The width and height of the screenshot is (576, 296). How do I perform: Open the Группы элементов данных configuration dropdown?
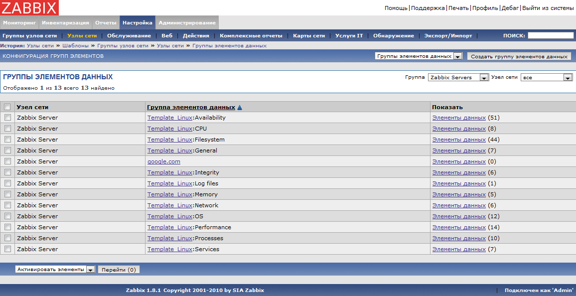click(x=418, y=56)
